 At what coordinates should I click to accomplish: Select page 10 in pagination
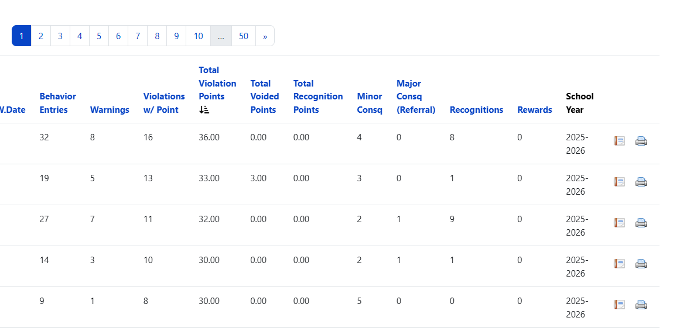[198, 36]
